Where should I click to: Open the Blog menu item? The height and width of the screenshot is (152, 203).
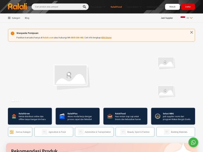tap(27, 18)
